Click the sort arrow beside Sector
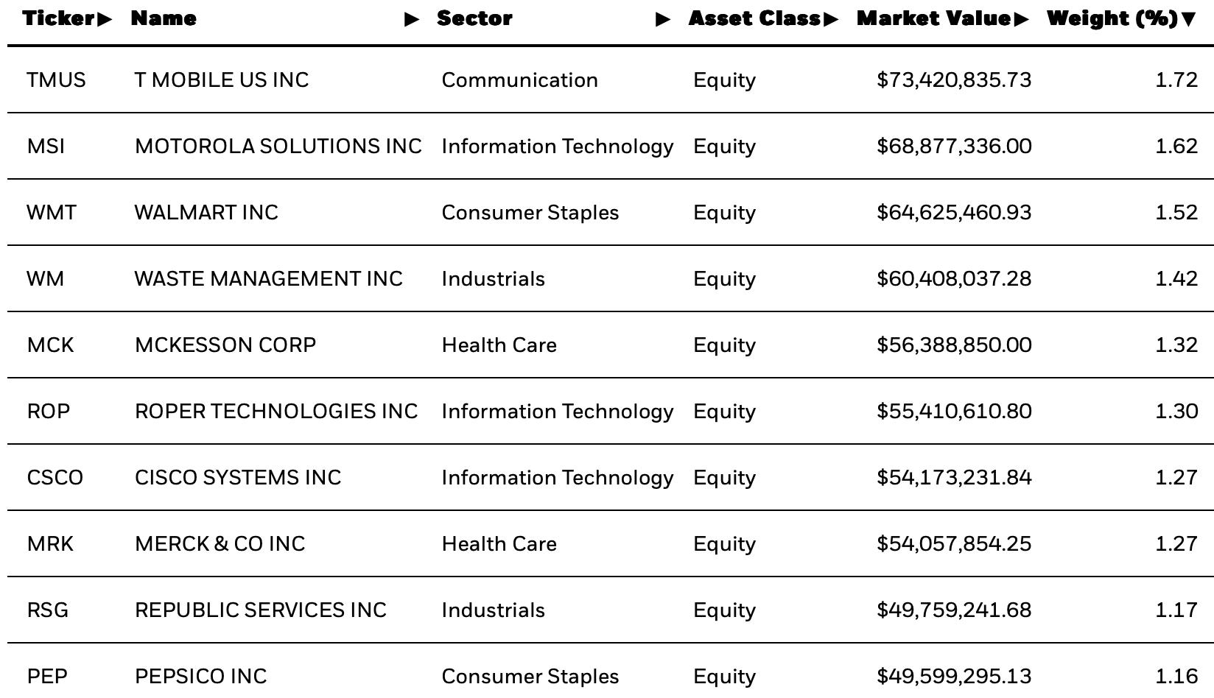 click(x=663, y=19)
